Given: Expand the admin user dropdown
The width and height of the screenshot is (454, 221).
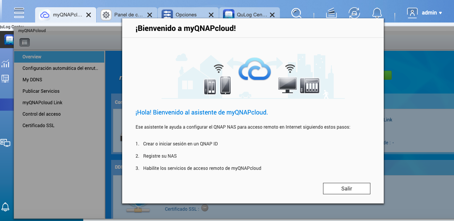Looking at the screenshot, I should pos(425,13).
